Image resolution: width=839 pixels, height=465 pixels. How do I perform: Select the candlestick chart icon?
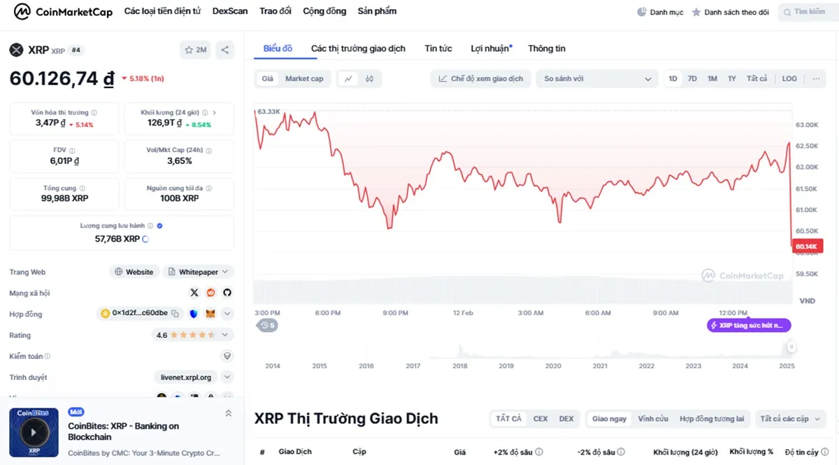tap(368, 78)
